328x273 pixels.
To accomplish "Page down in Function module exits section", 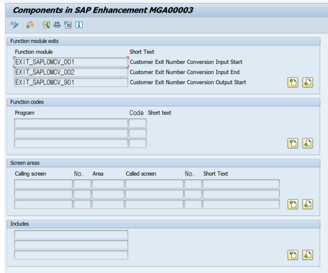I will [308, 83].
